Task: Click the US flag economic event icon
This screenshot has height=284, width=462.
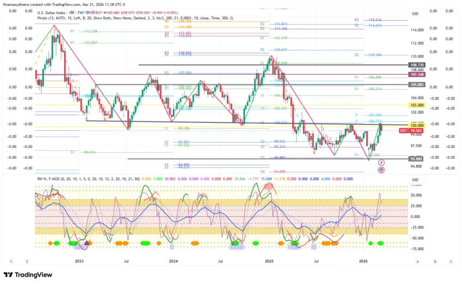Action: click(381, 170)
